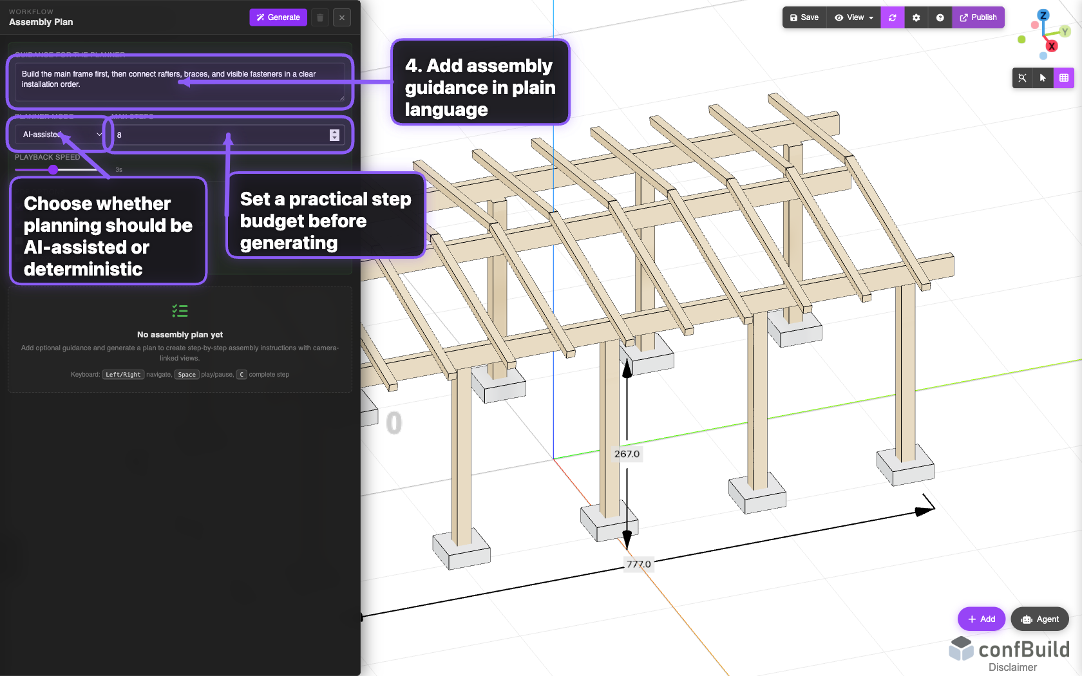Image resolution: width=1082 pixels, height=676 pixels.
Task: Open the View menu
Action: click(853, 17)
